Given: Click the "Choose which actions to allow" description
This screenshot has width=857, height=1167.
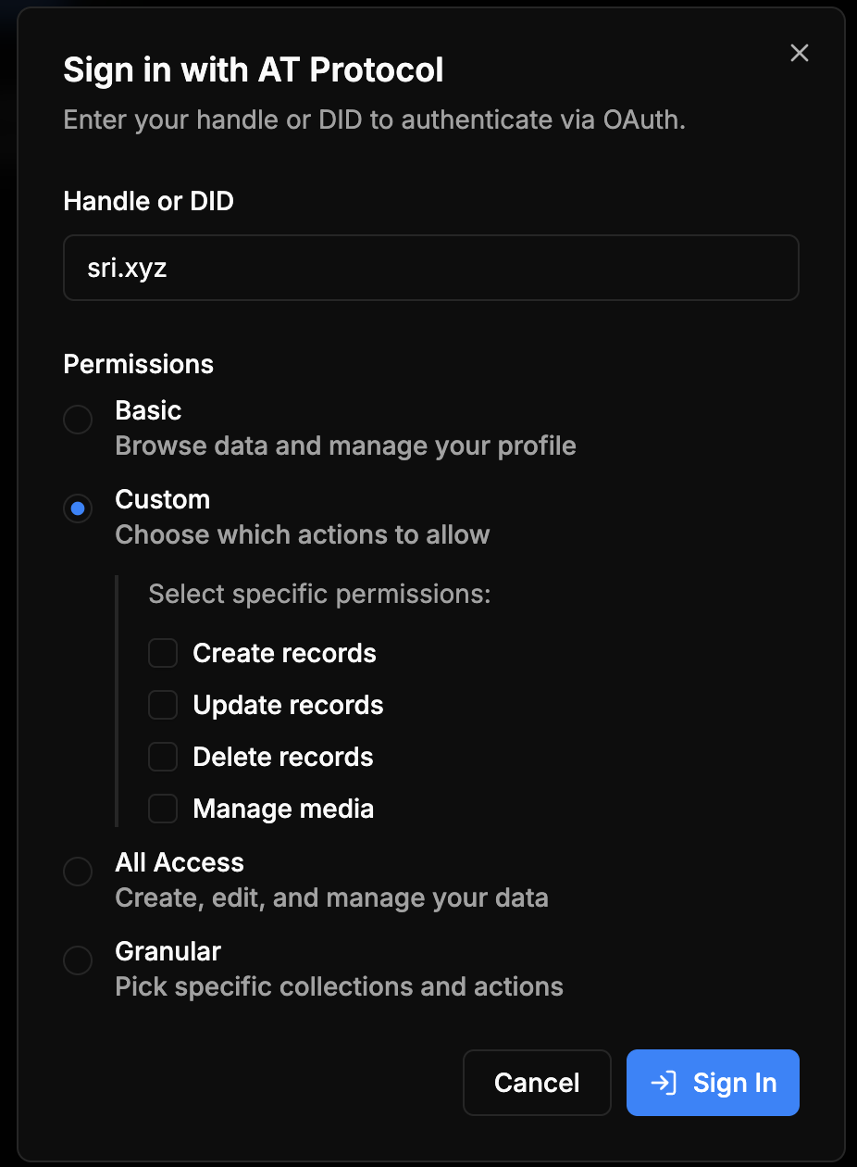Looking at the screenshot, I should pyautogui.click(x=303, y=534).
